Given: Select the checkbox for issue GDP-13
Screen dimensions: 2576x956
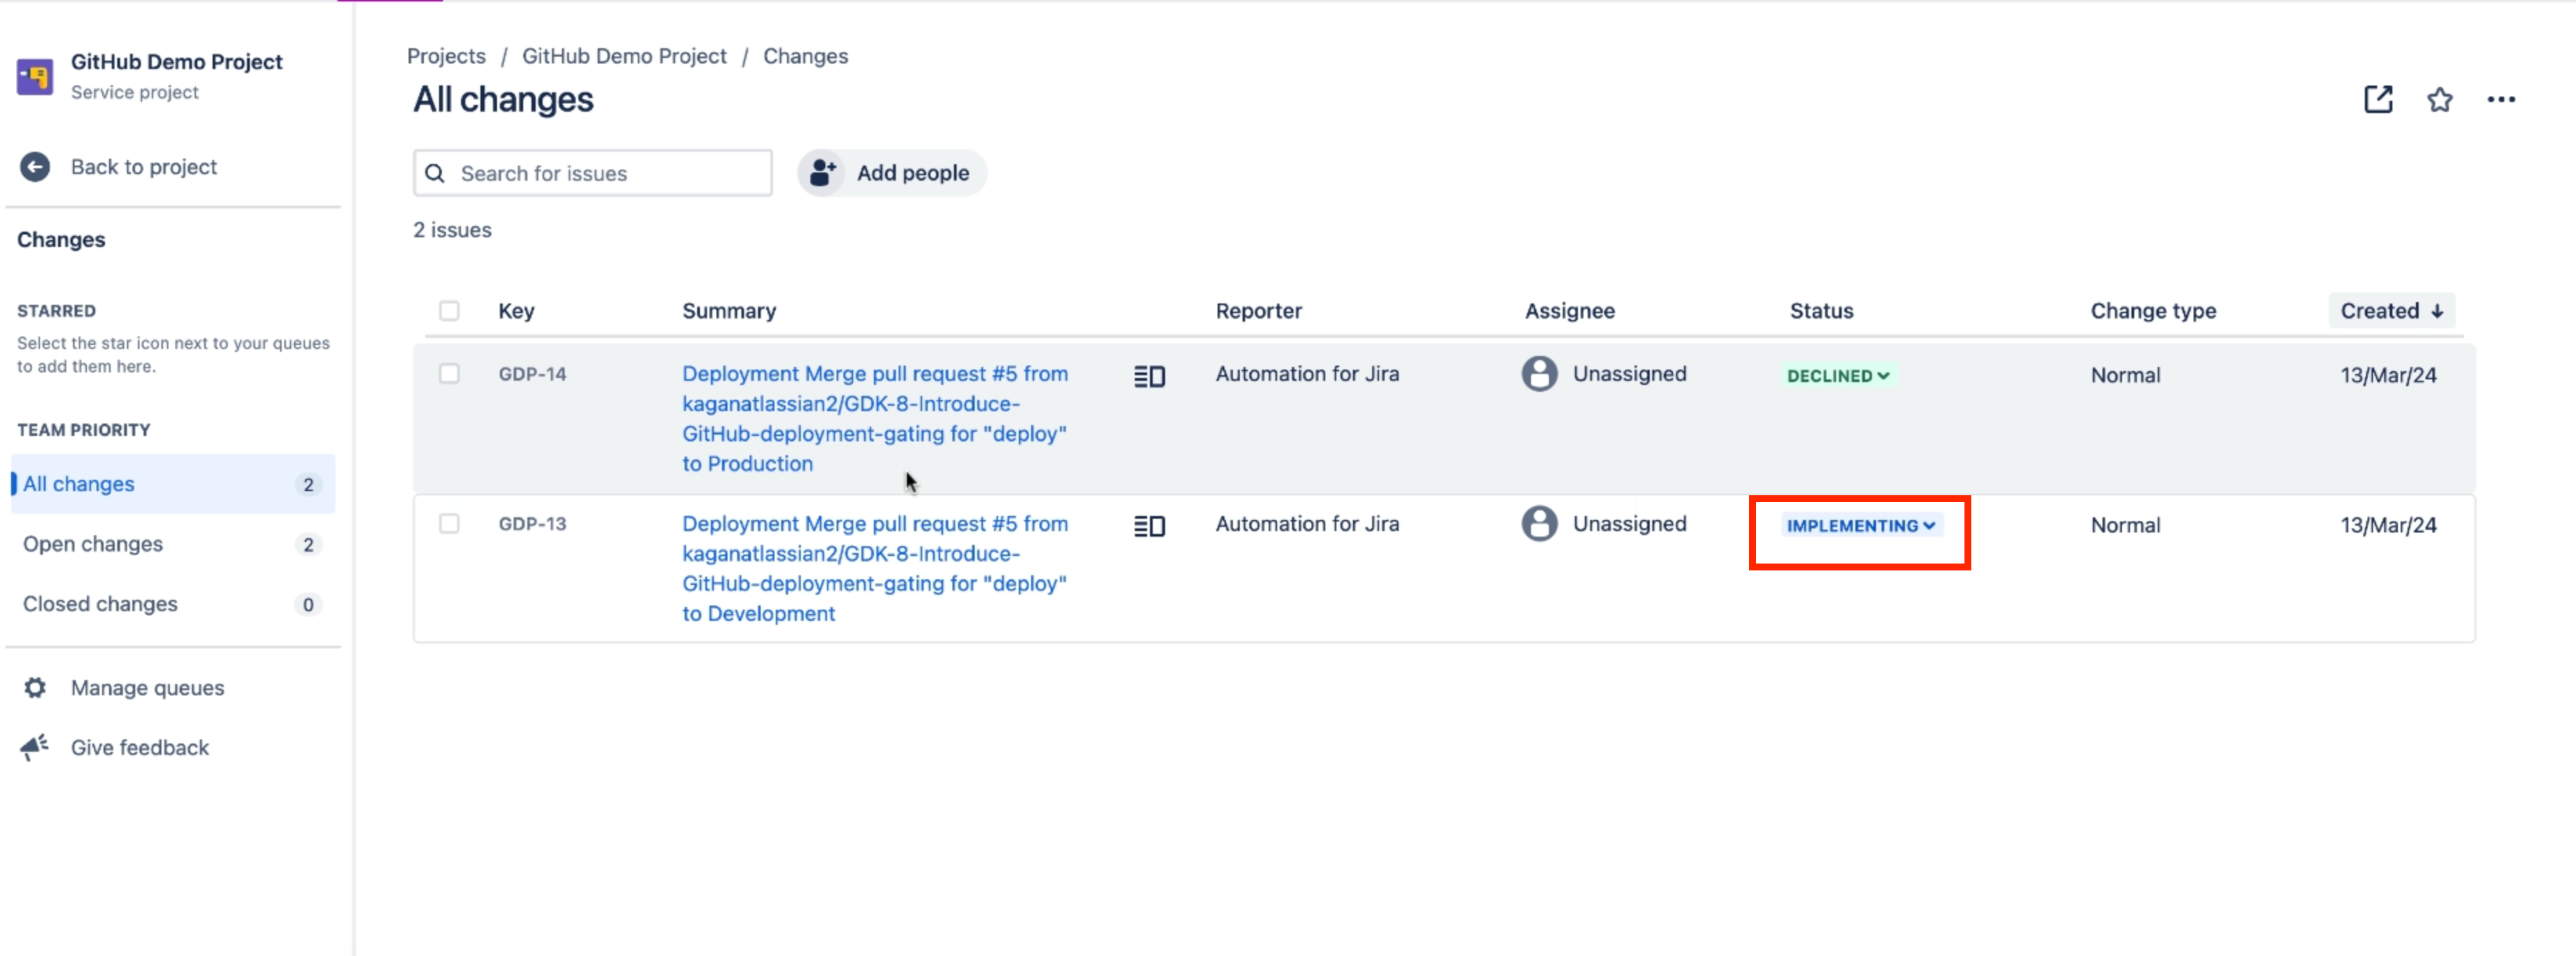Looking at the screenshot, I should click(449, 522).
